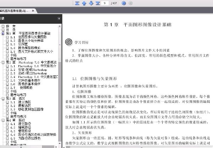213x148 pixels.
Task: Click subheading 2. 矢量图形
Action: (x=82, y=133)
